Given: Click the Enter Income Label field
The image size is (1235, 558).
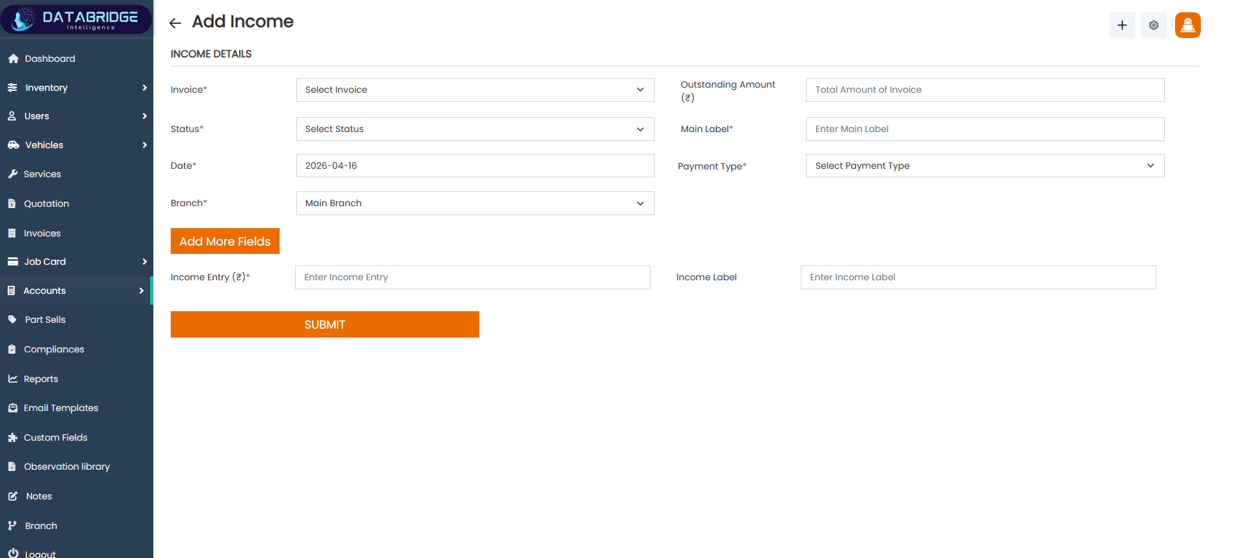Looking at the screenshot, I should coord(979,277).
